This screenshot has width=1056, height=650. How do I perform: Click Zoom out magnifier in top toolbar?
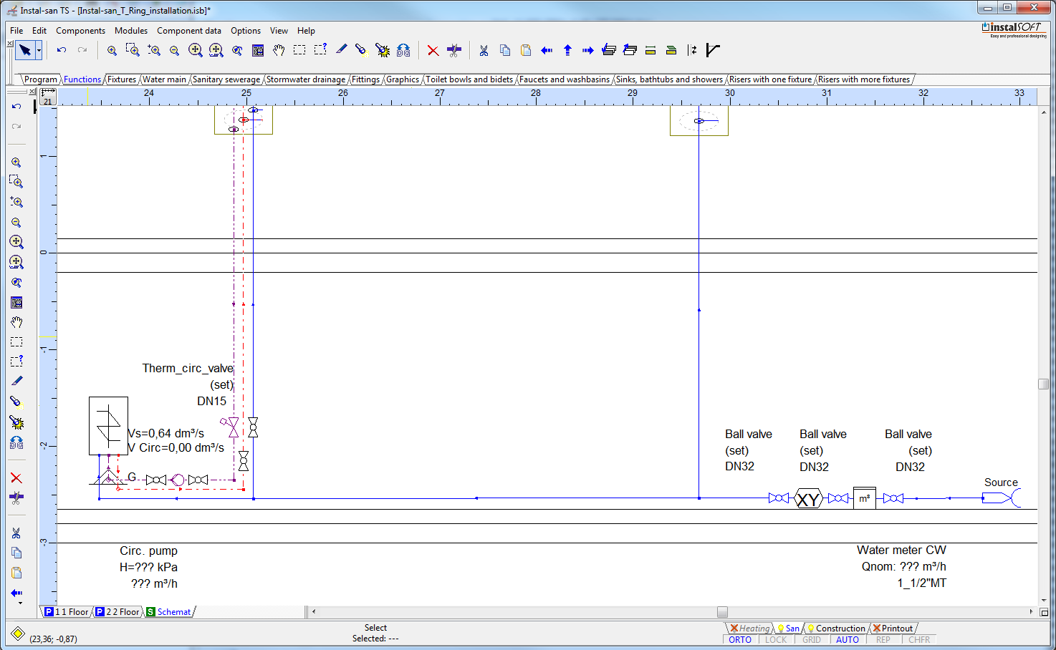point(174,50)
